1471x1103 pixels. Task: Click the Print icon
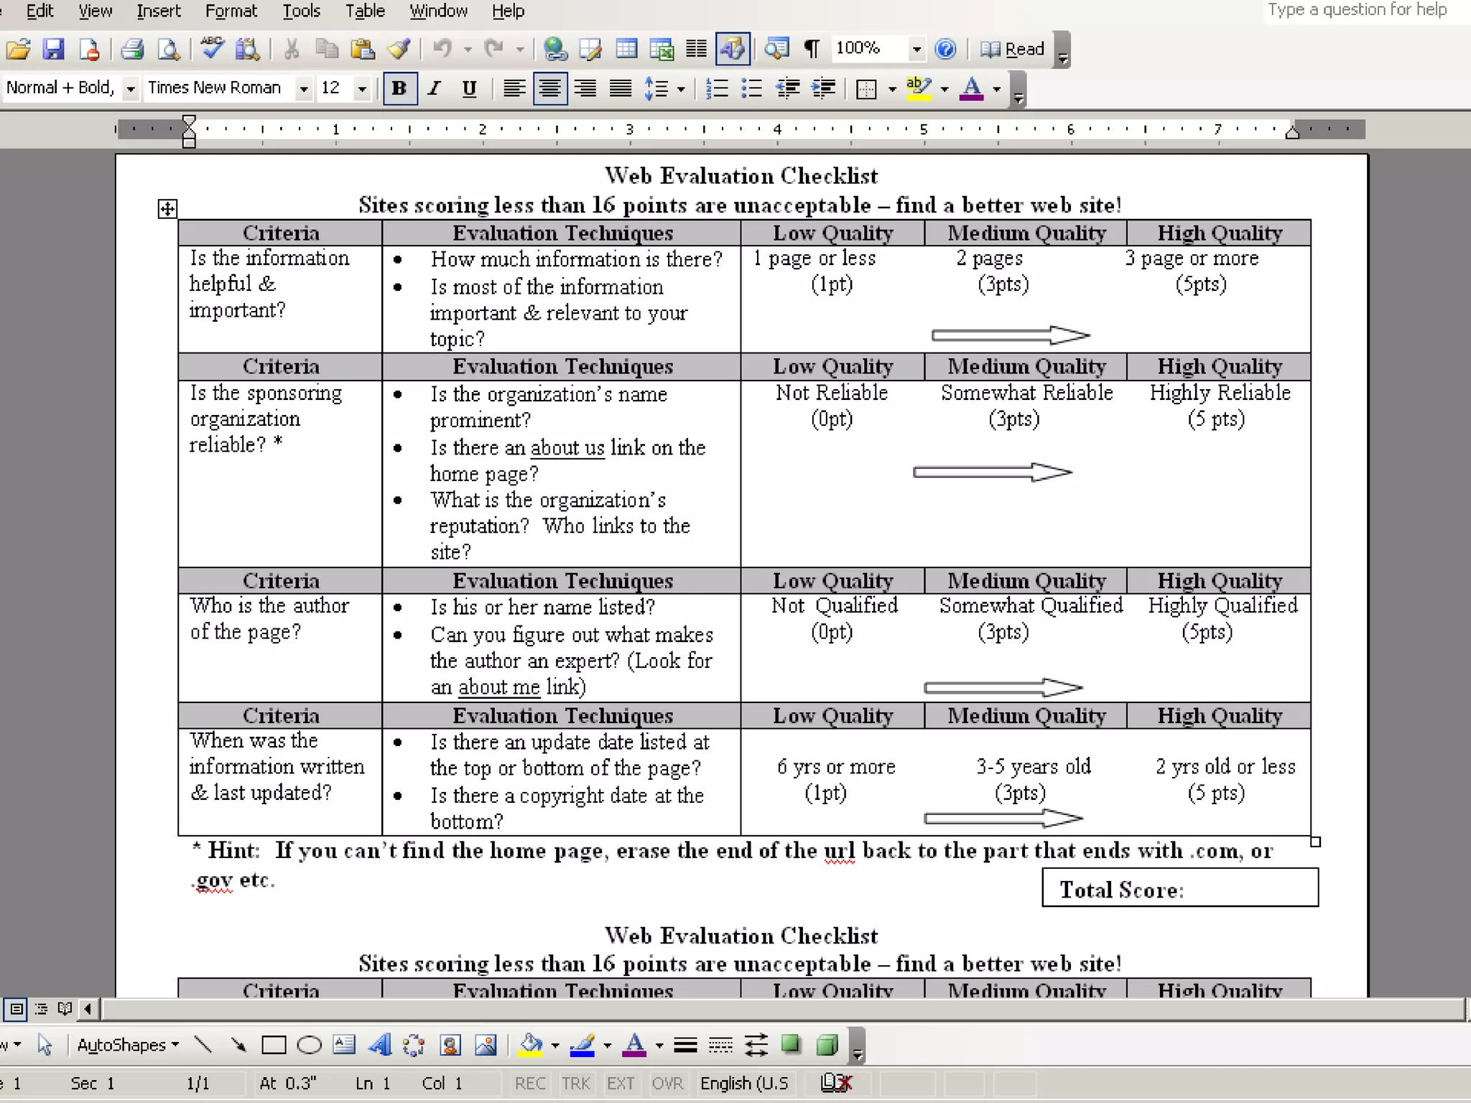132,49
